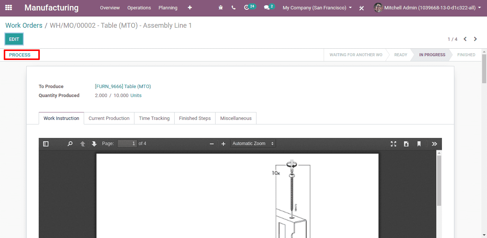Open PDF viewer tools double-arrow menu
The image size is (487, 238).
434,144
